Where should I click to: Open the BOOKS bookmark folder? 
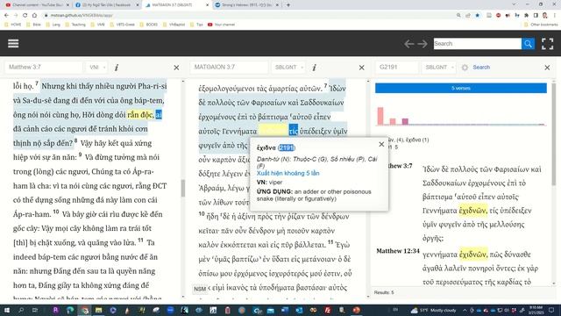click(x=148, y=25)
